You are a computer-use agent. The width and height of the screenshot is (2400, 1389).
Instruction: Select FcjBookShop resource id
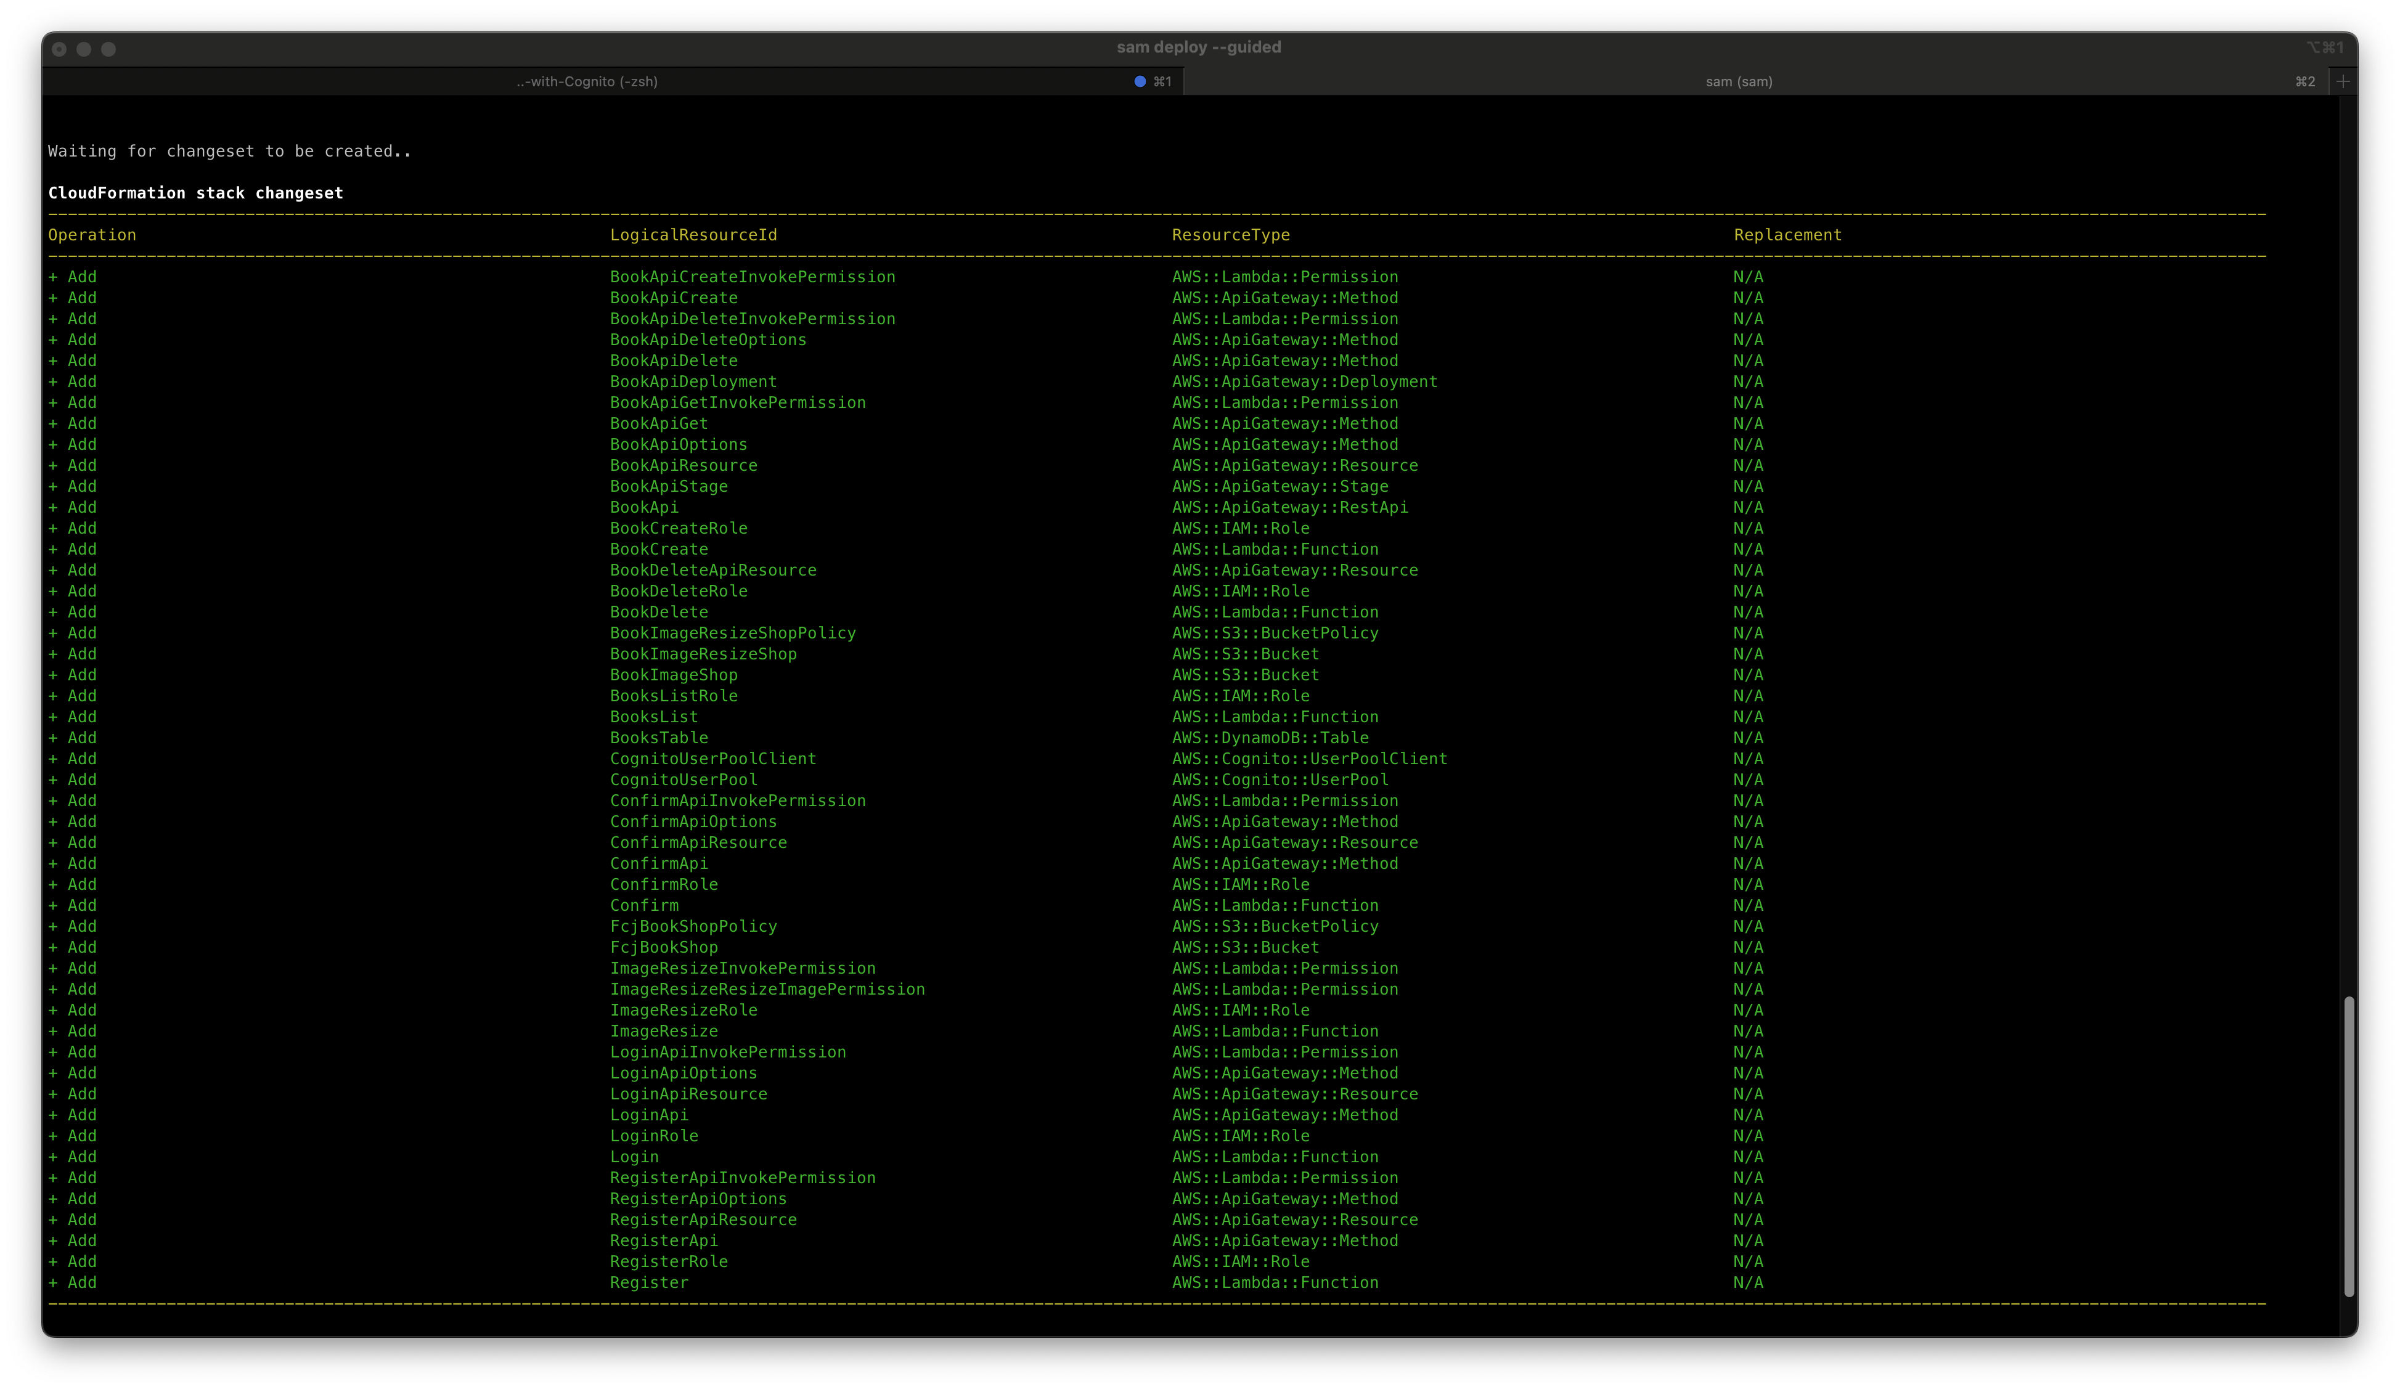click(x=664, y=947)
